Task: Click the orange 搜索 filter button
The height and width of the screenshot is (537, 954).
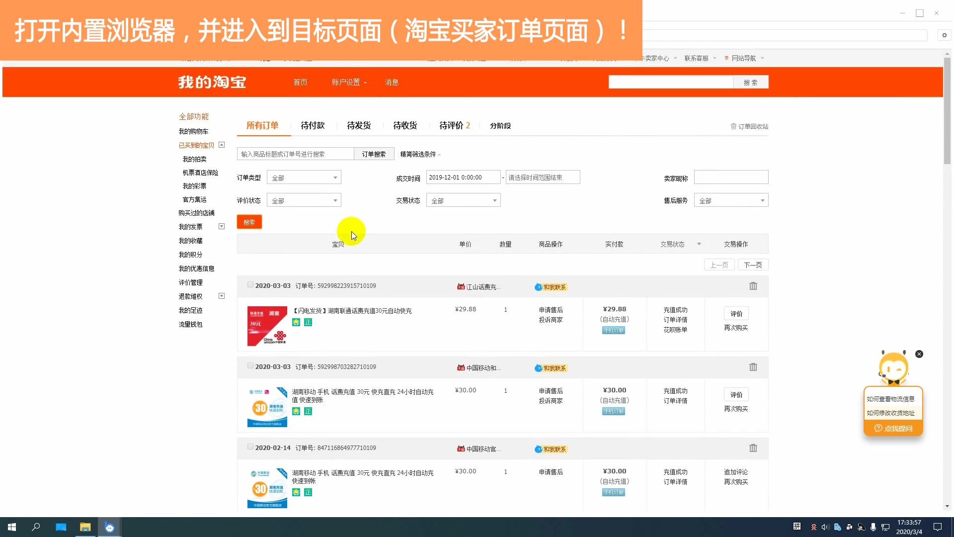Action: pos(249,222)
